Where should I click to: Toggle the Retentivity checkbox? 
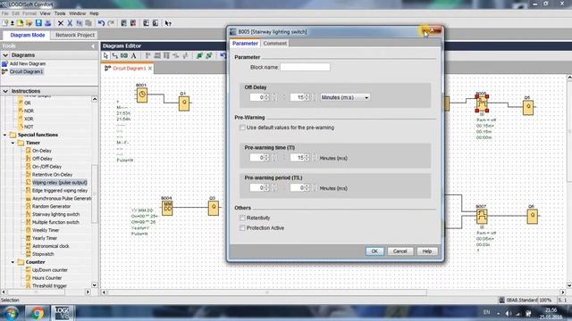pyautogui.click(x=242, y=218)
